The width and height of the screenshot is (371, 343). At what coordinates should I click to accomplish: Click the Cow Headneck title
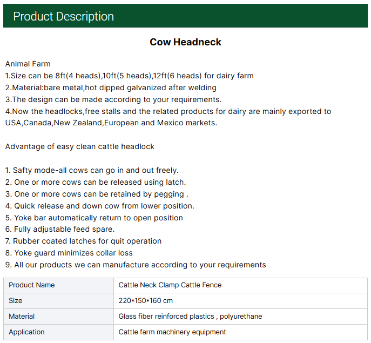(185, 42)
